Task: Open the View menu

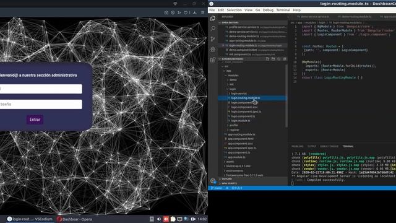Action: [x=249, y=10]
